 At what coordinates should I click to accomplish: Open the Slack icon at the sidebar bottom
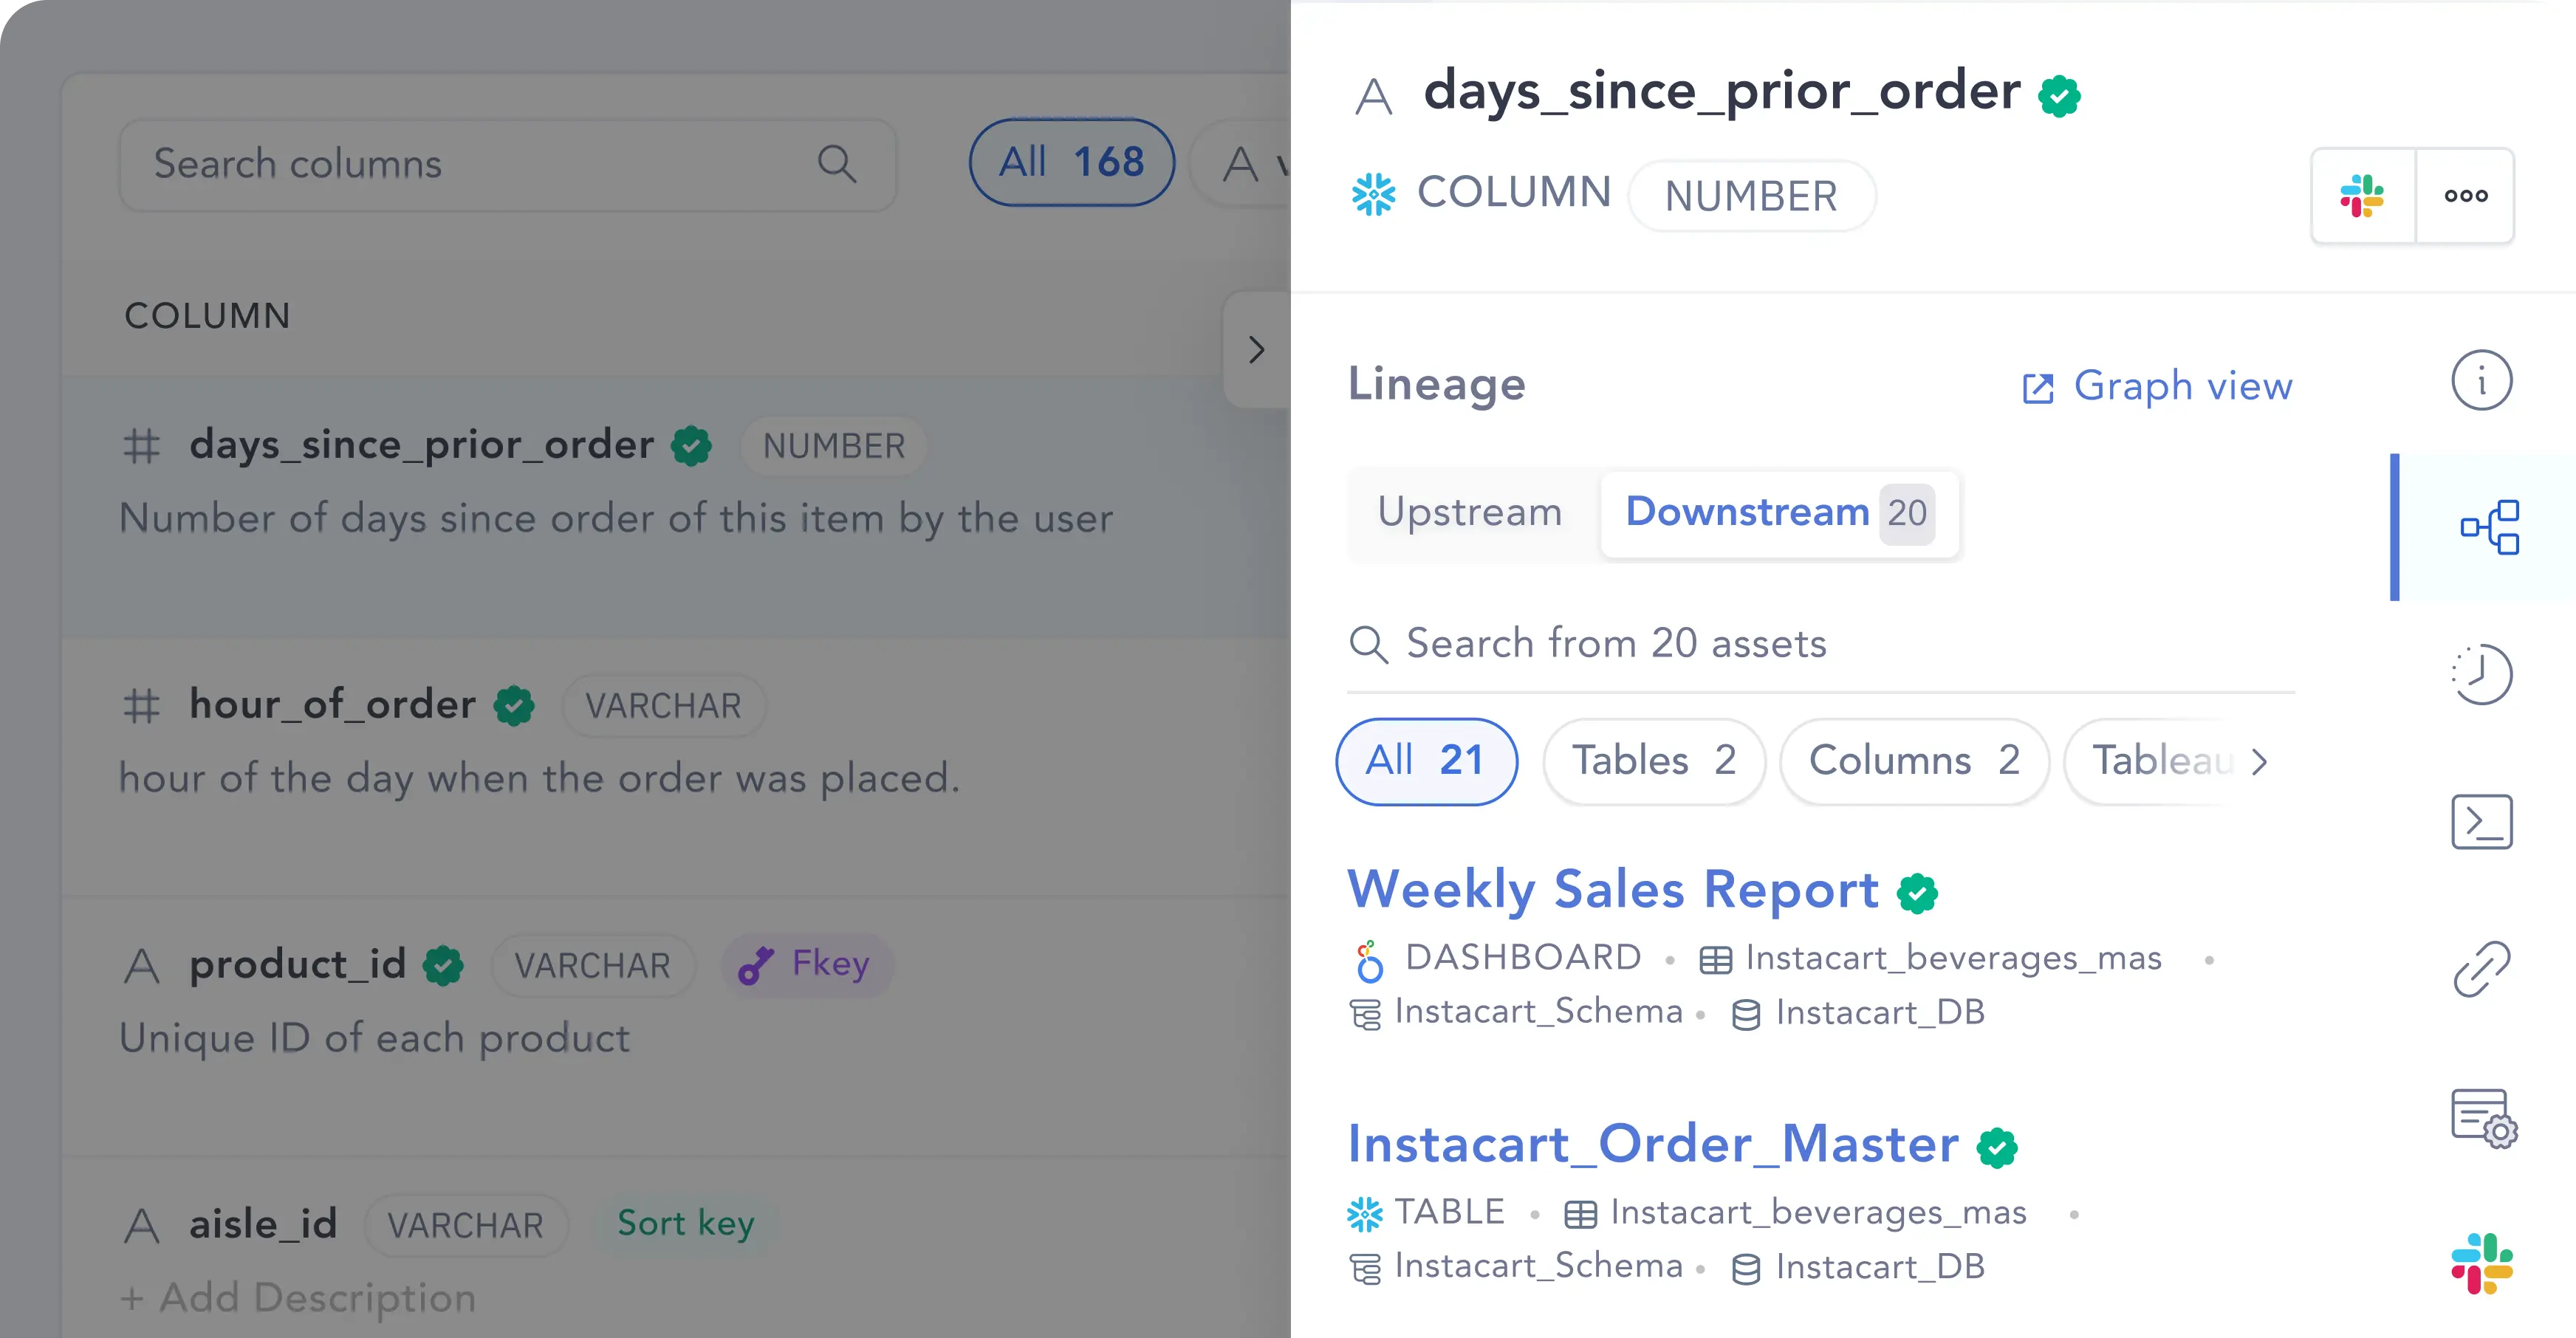[x=2481, y=1263]
